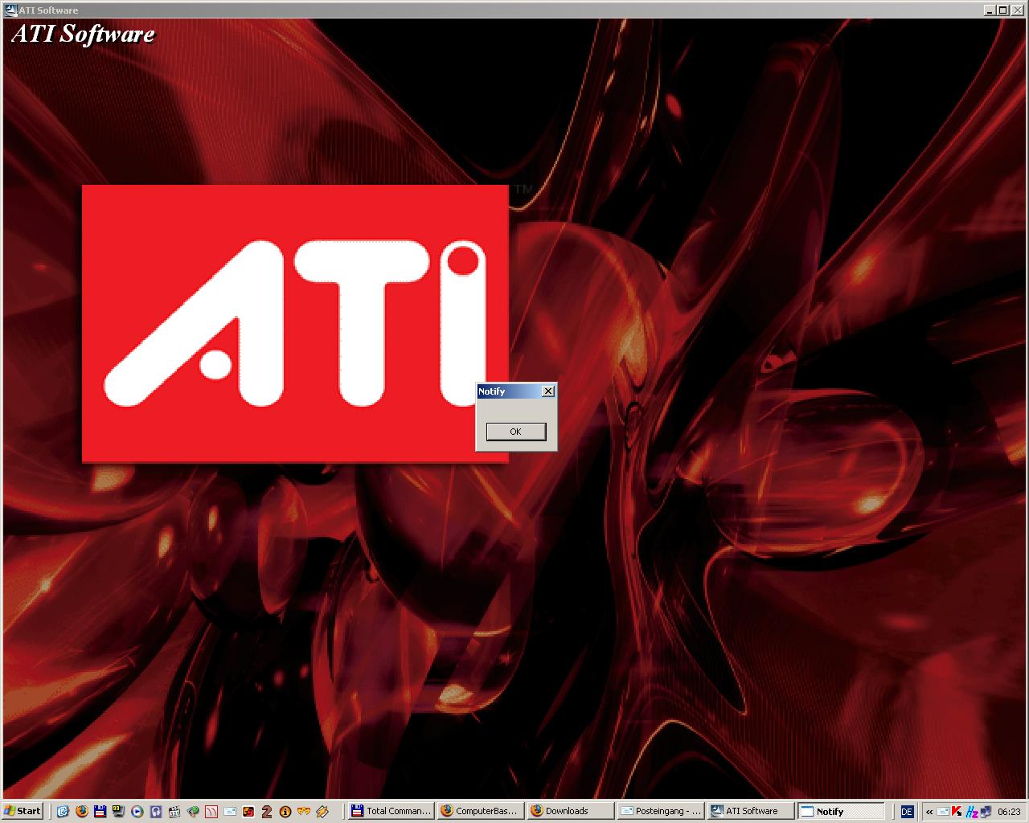
Task: Expand hidden tray icons chevron
Action: coord(929,812)
